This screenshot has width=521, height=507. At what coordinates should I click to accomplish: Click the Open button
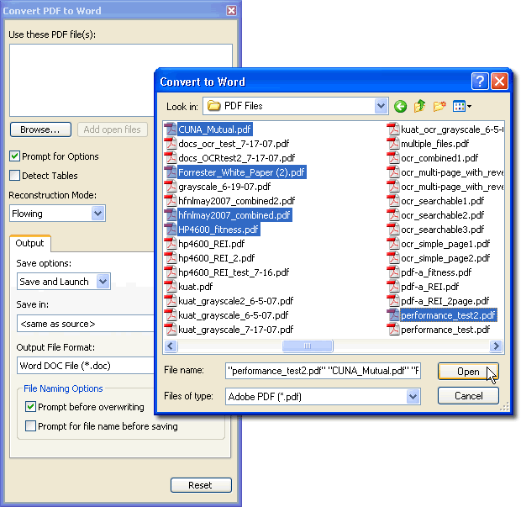[x=468, y=372]
